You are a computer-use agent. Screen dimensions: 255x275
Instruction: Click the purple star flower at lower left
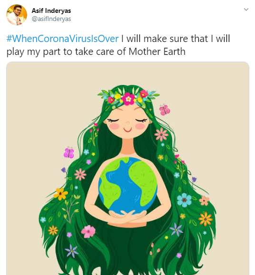coord(71,251)
